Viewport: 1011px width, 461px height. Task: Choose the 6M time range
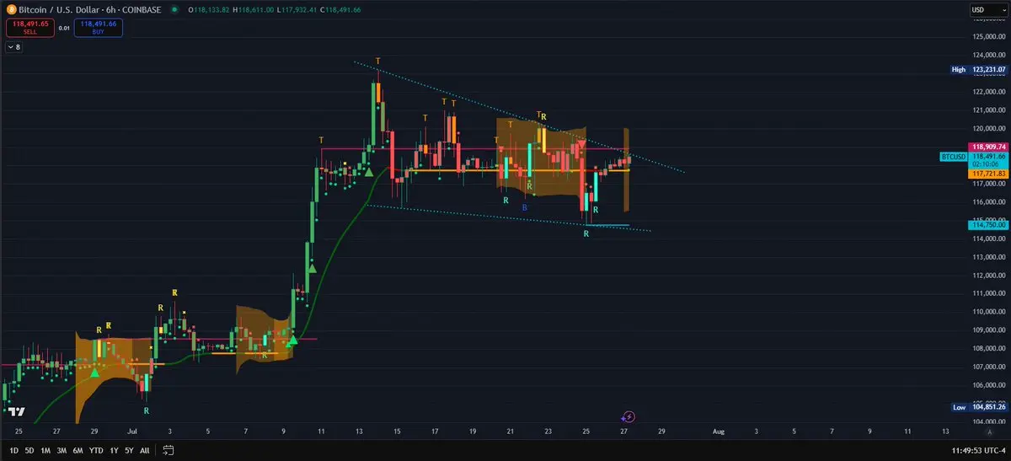pyautogui.click(x=78, y=450)
